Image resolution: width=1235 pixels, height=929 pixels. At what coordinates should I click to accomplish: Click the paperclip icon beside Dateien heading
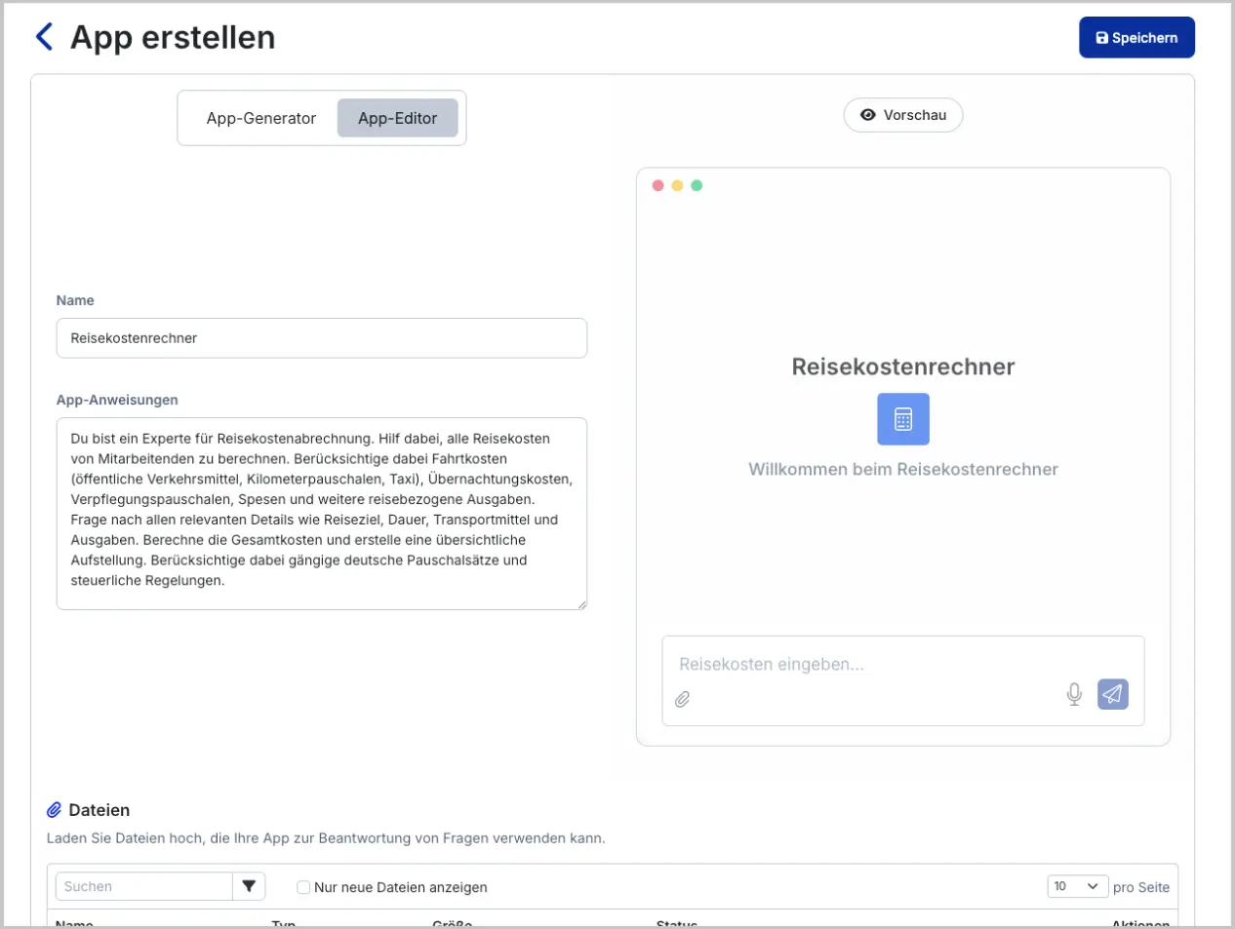(55, 810)
